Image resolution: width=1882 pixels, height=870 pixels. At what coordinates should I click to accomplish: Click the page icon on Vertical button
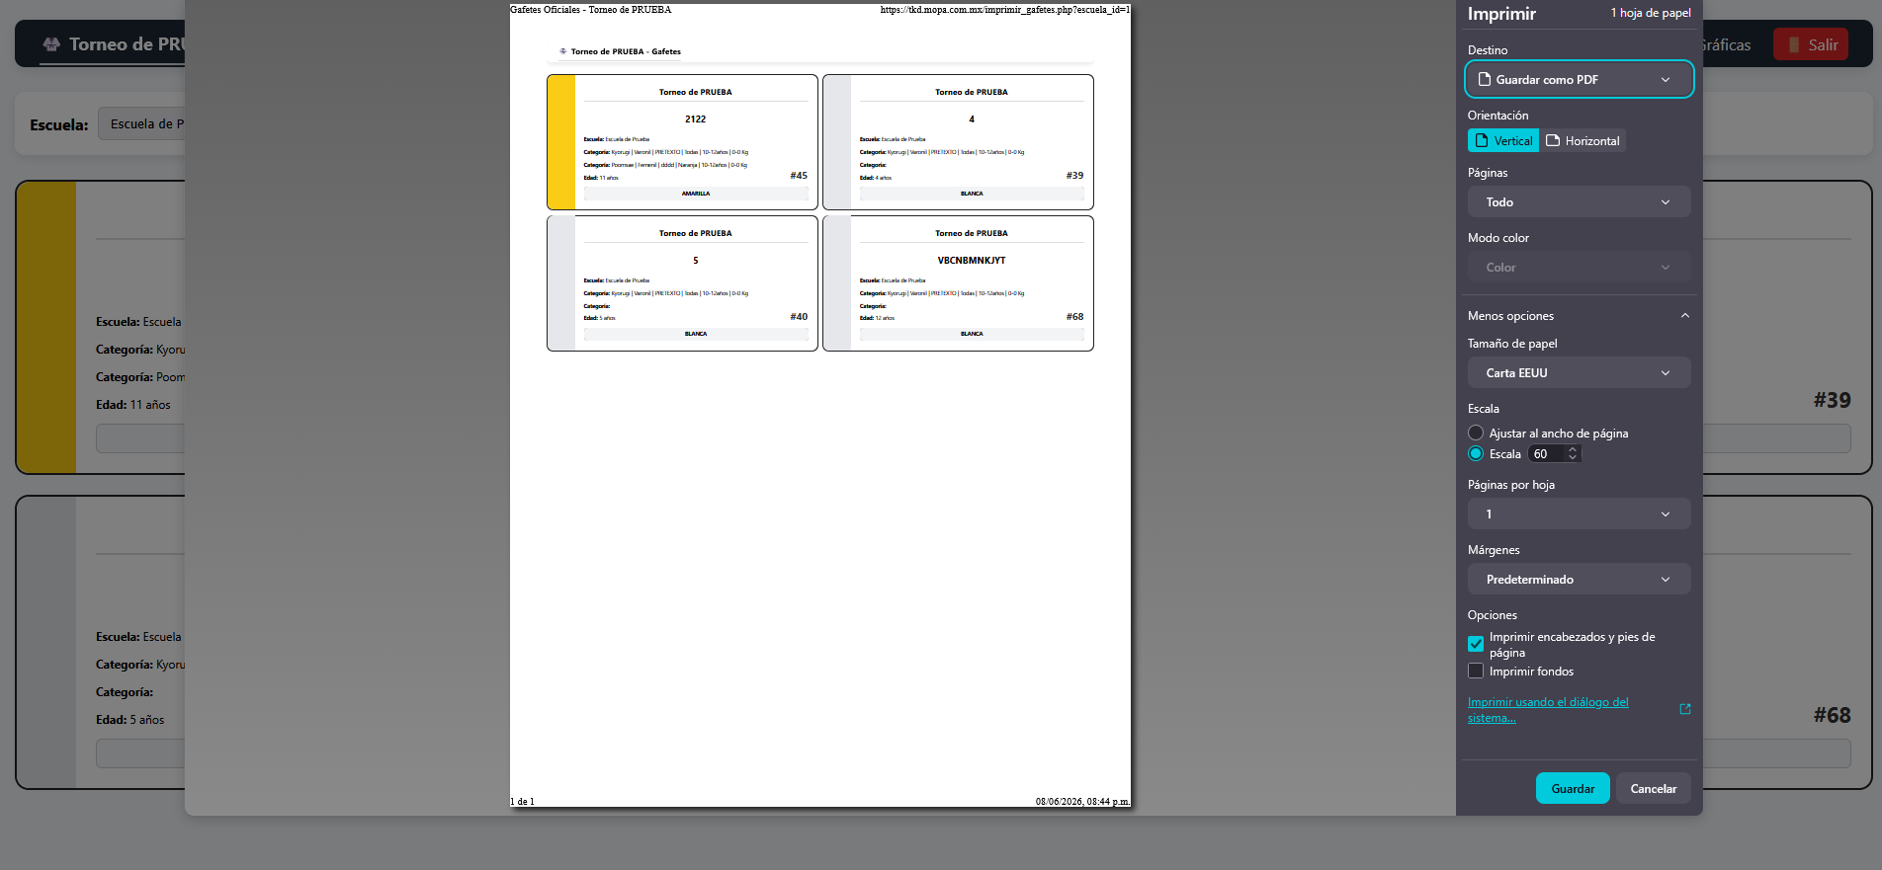(x=1481, y=140)
